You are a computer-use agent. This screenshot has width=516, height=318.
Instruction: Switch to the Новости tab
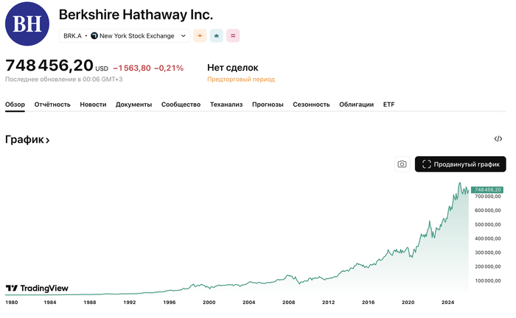pyautogui.click(x=93, y=105)
